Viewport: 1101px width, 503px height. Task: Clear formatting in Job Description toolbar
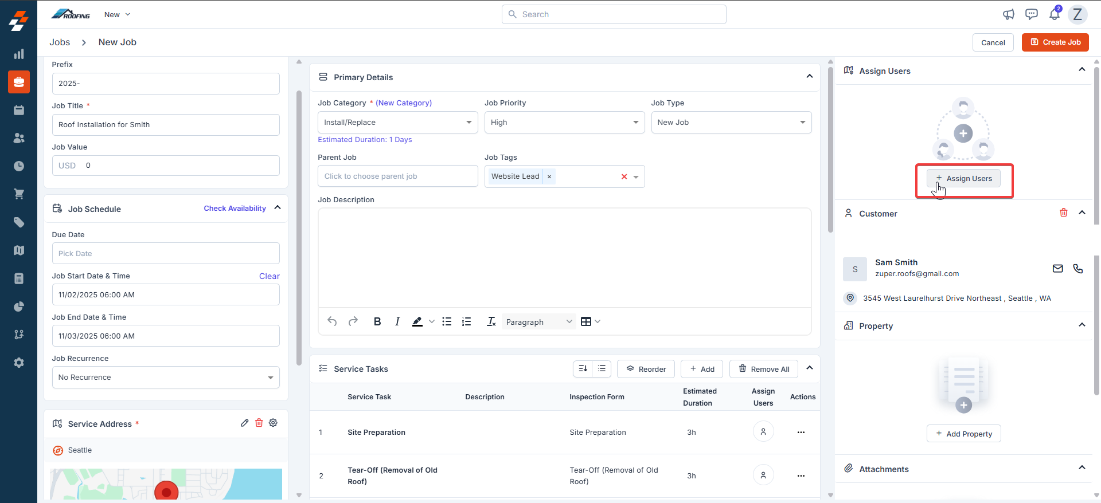491,321
